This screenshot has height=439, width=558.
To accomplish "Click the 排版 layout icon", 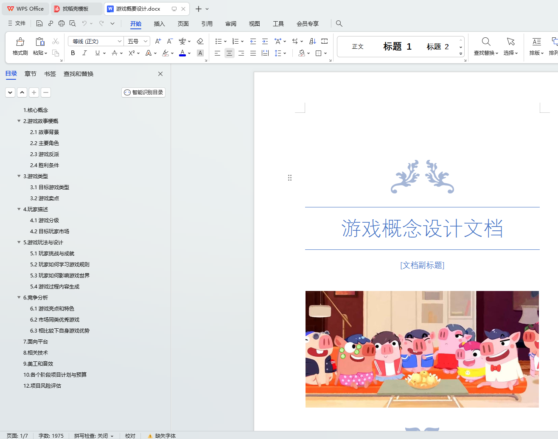I will [537, 42].
